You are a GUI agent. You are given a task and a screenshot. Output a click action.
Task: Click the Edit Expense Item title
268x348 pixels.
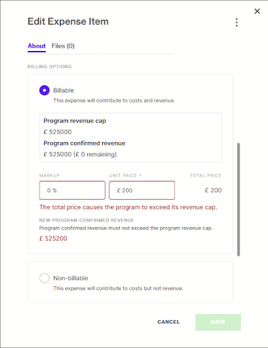click(x=68, y=22)
